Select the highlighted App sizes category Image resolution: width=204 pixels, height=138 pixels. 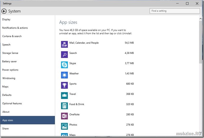[27, 120]
